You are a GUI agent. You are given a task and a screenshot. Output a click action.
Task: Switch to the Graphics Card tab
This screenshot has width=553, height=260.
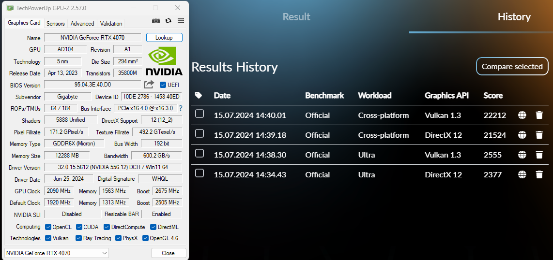click(24, 23)
